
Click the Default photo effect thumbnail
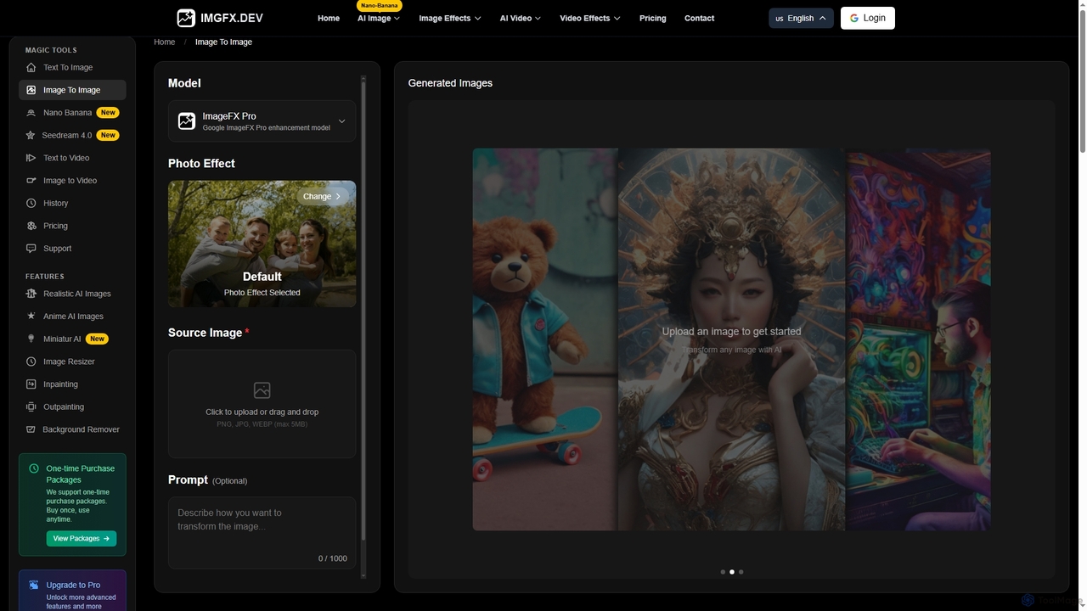(x=262, y=244)
